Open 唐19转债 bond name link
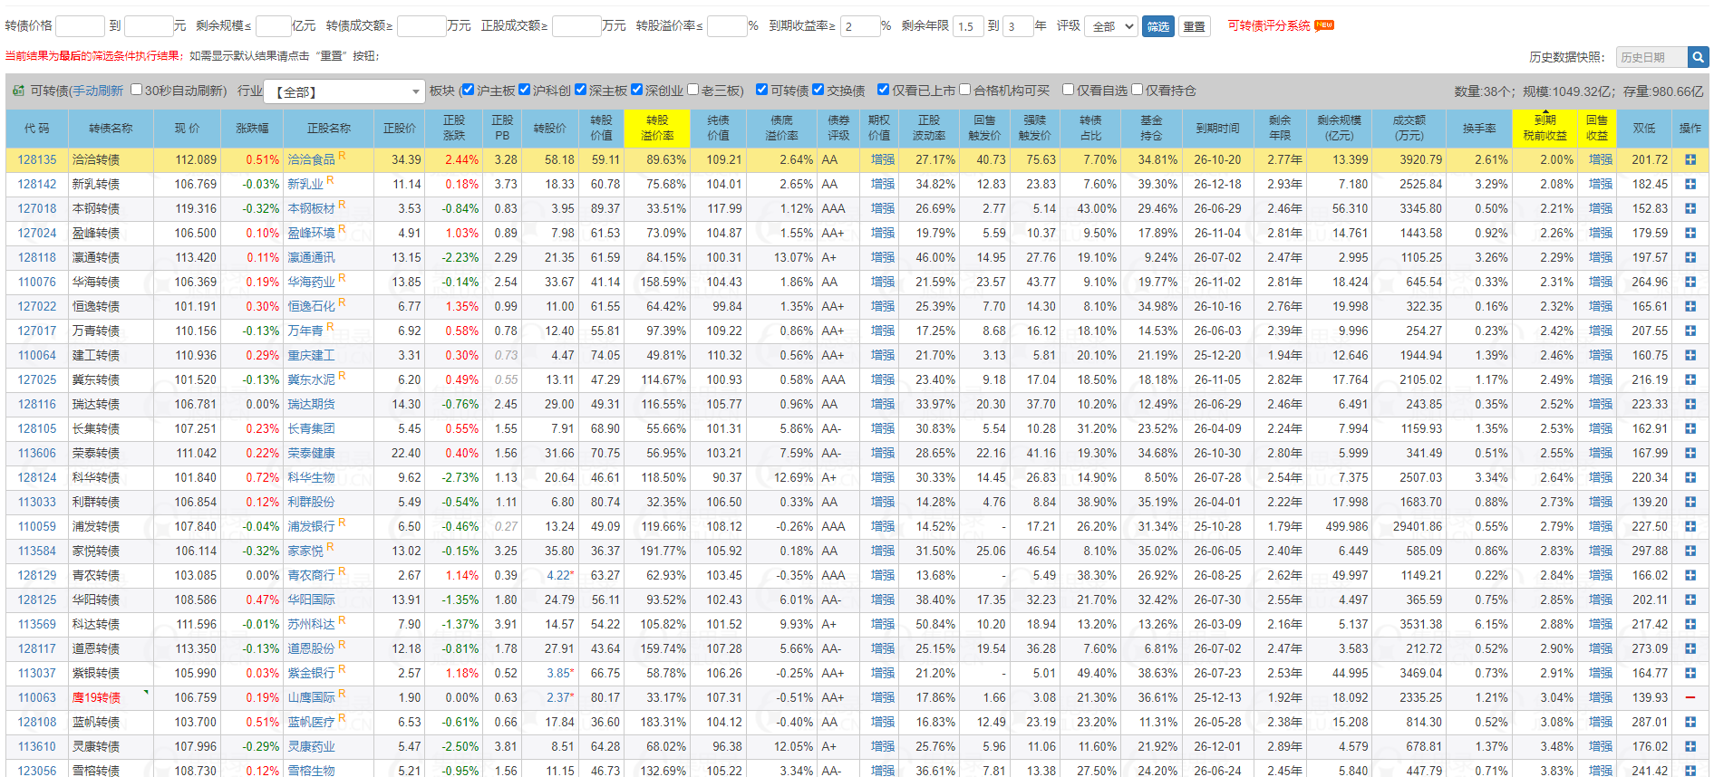The width and height of the screenshot is (1714, 777). coord(96,697)
